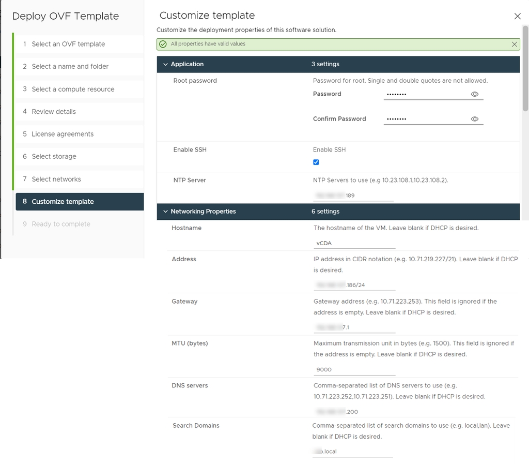
Task: Open the Select a compute resource step
Action: pyautogui.click(x=73, y=89)
